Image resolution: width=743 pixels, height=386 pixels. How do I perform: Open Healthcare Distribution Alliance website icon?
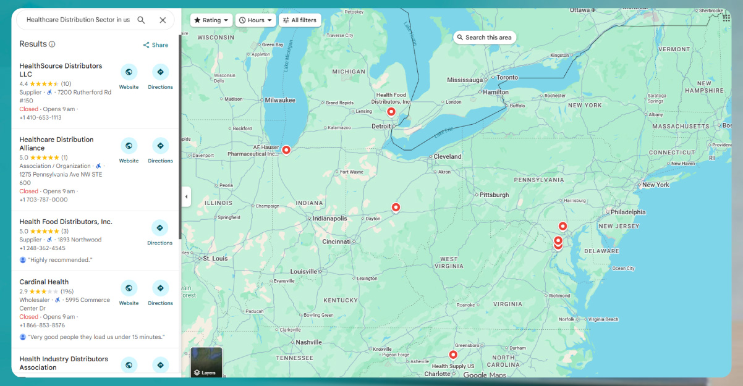tap(129, 146)
